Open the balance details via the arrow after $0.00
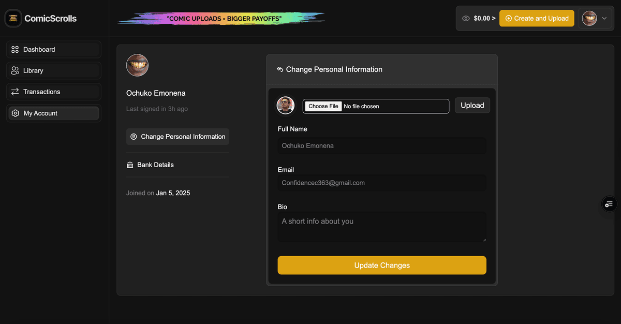Screen dimensions: 621x324 [x=493, y=18]
